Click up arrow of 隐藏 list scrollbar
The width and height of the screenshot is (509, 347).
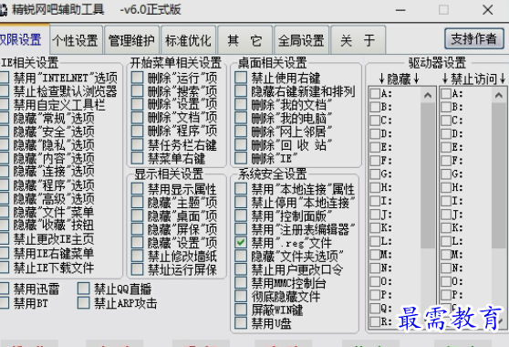pos(428,95)
